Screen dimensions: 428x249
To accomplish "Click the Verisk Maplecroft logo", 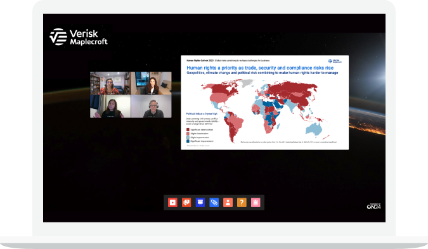I will (79, 37).
